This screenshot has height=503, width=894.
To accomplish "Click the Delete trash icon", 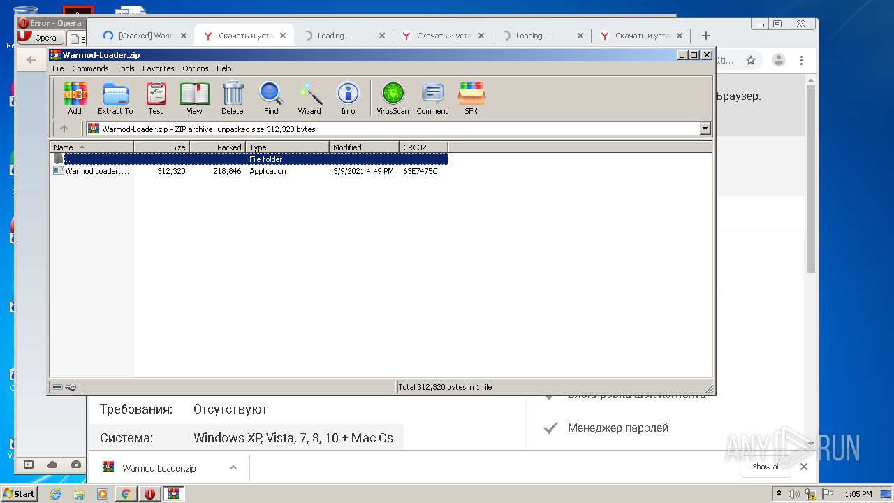I will coord(233,98).
